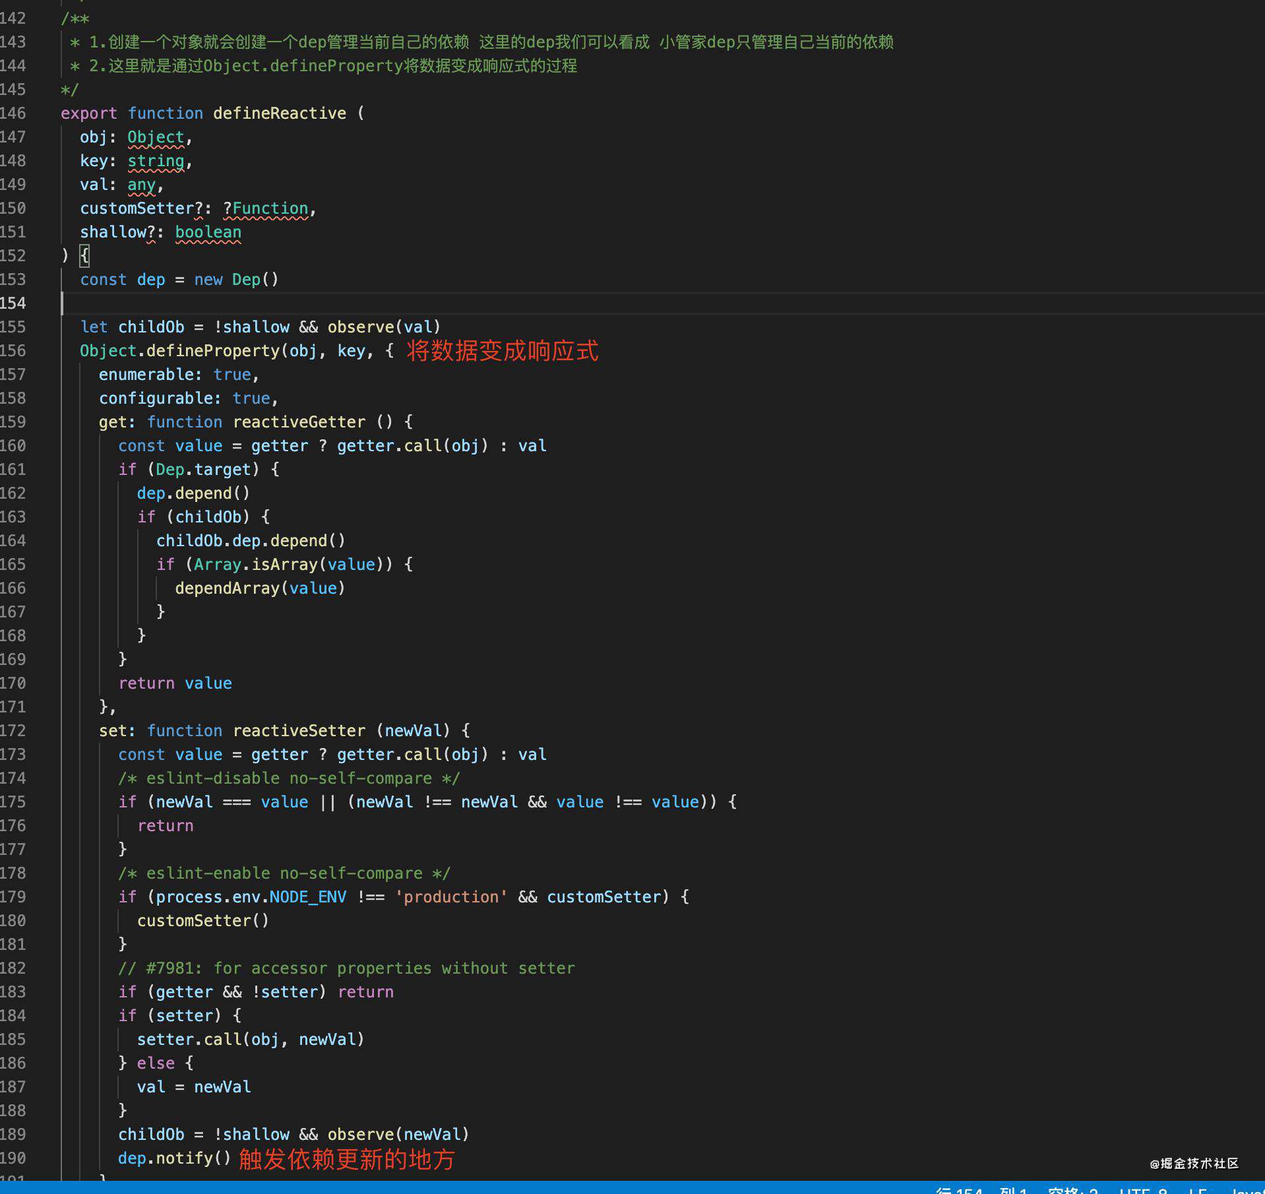
Task: Click the enumerable property name
Action: point(146,375)
